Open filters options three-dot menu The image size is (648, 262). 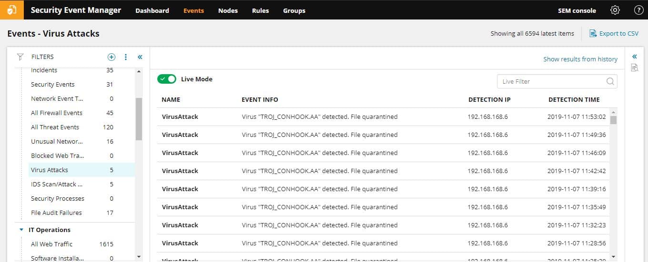coord(126,57)
